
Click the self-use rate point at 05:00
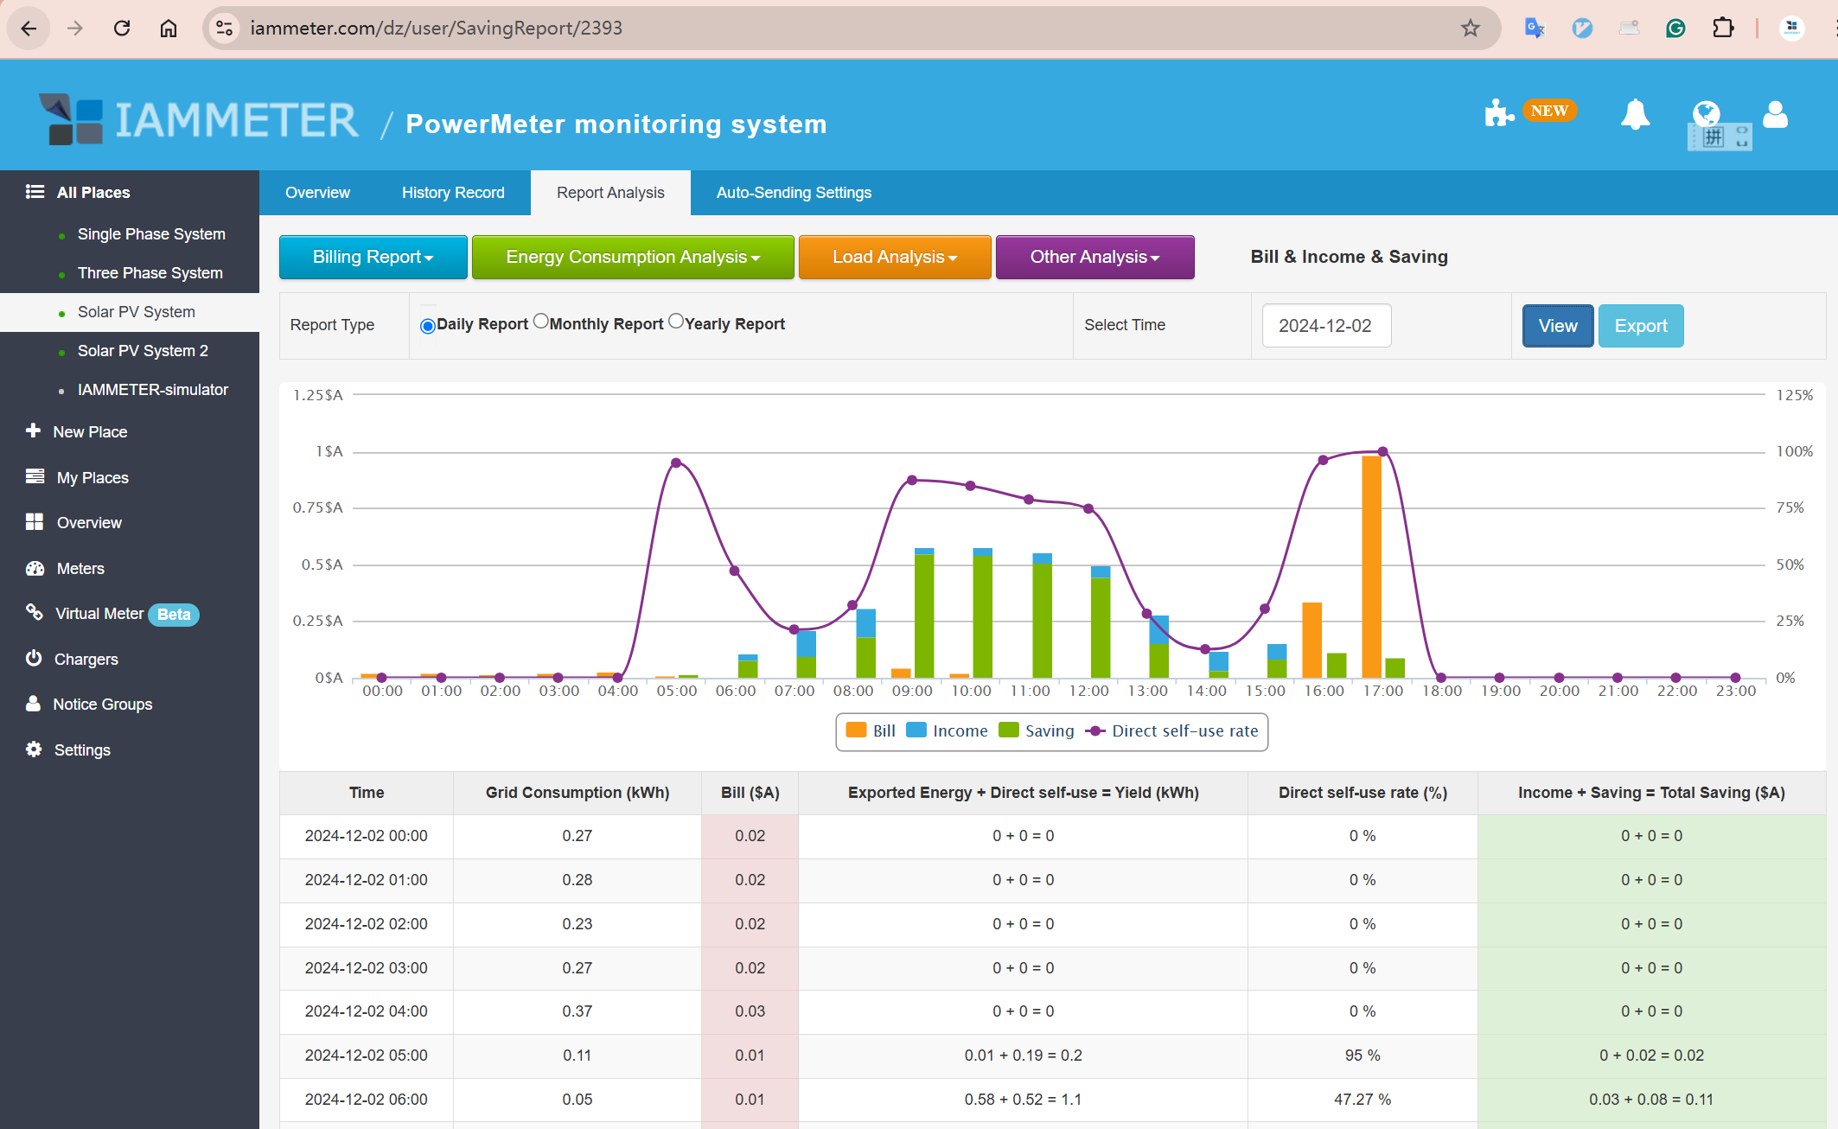coord(676,462)
